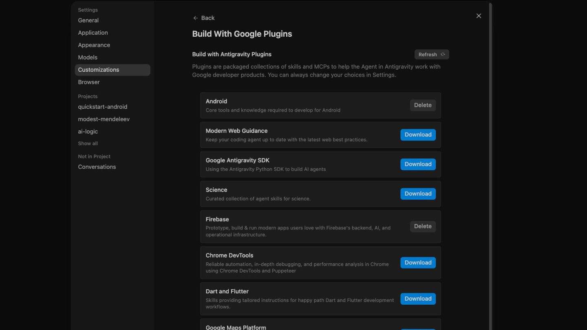
Task: Delete the Android plugin
Action: [x=423, y=105]
